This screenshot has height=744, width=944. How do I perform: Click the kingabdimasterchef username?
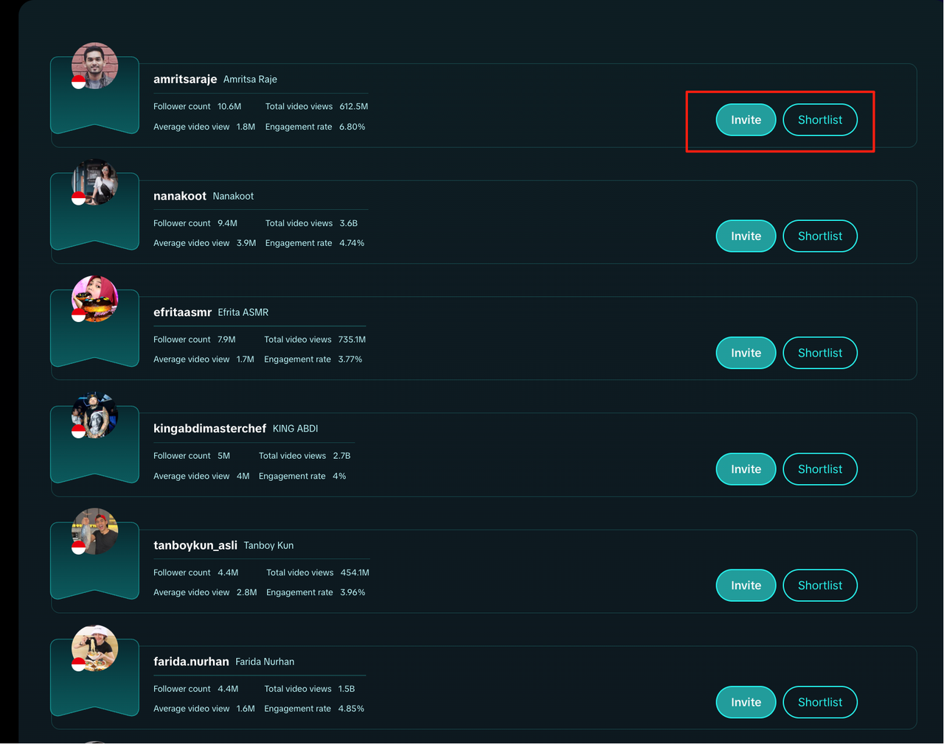coord(209,428)
